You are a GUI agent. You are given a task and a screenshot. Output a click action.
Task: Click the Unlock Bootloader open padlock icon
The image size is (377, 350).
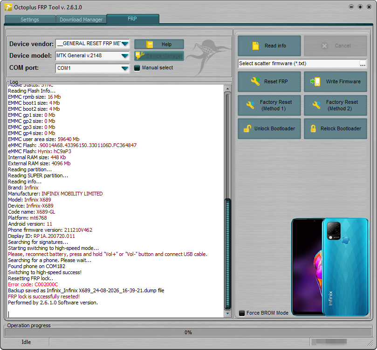tap(247, 128)
